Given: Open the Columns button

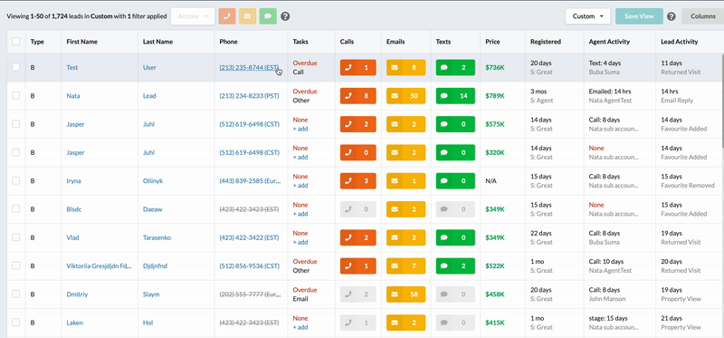Looking at the screenshot, I should click(x=703, y=16).
